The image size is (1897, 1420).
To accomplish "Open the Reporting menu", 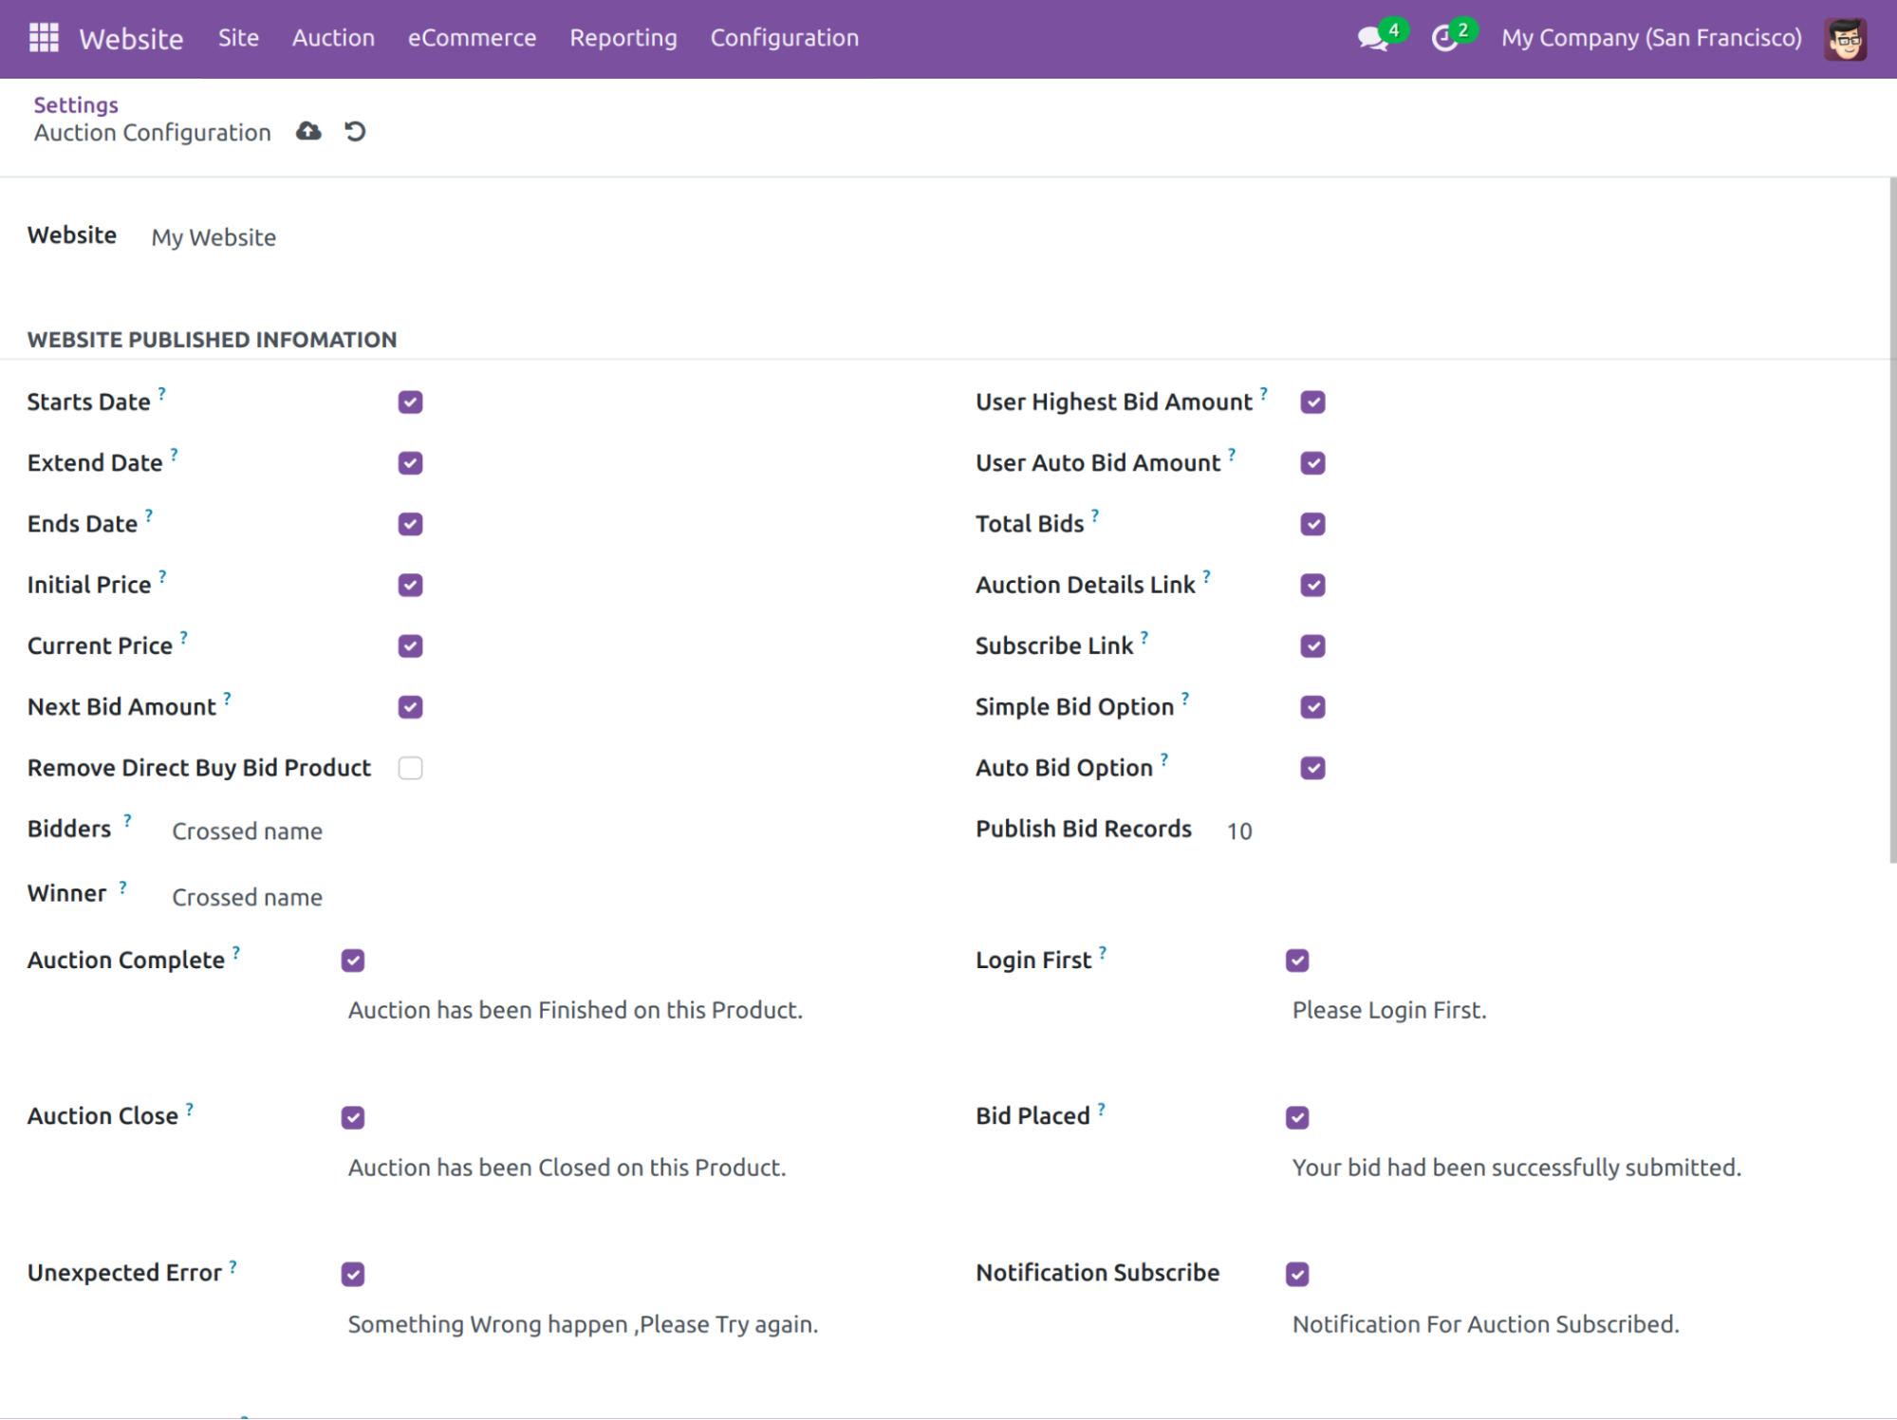I will [623, 38].
